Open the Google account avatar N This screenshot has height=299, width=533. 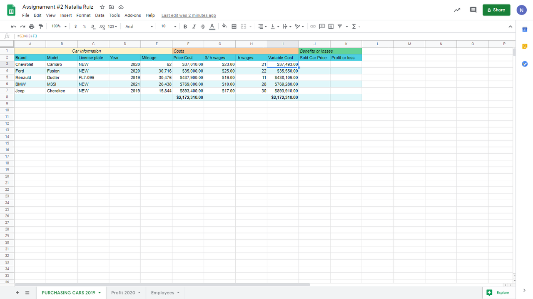coord(521,10)
